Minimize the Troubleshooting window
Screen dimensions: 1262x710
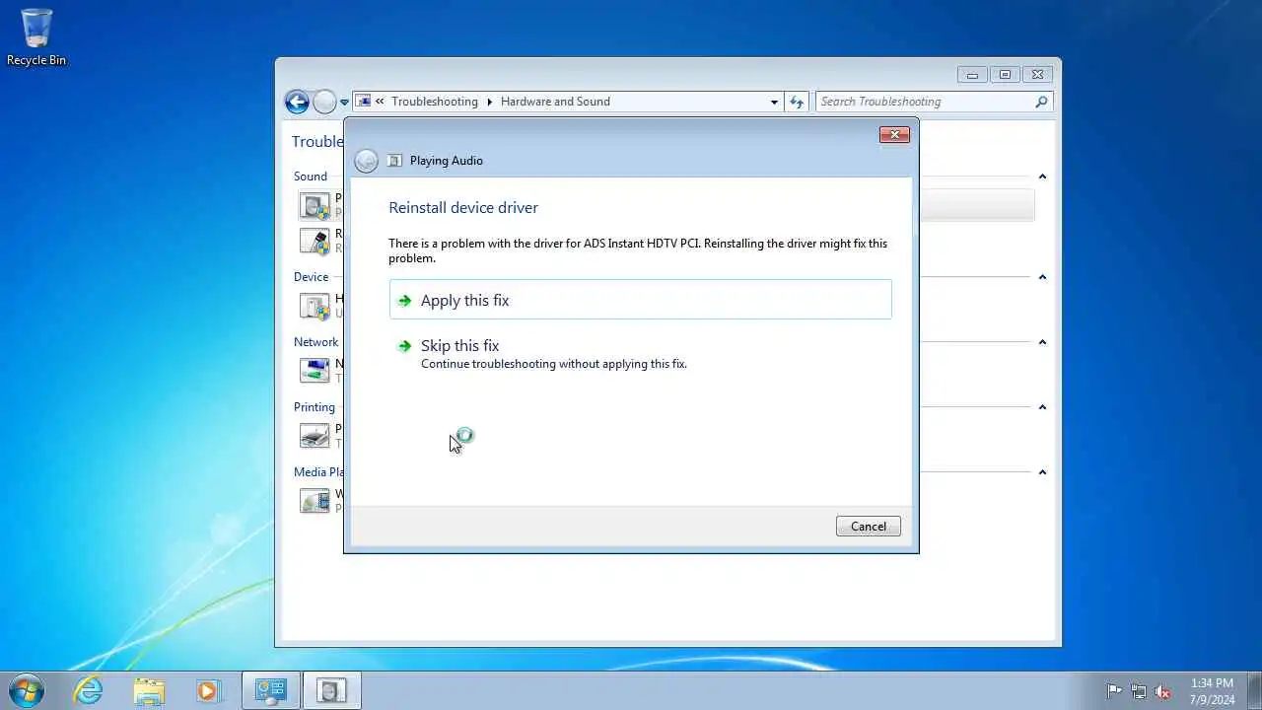tap(972, 75)
